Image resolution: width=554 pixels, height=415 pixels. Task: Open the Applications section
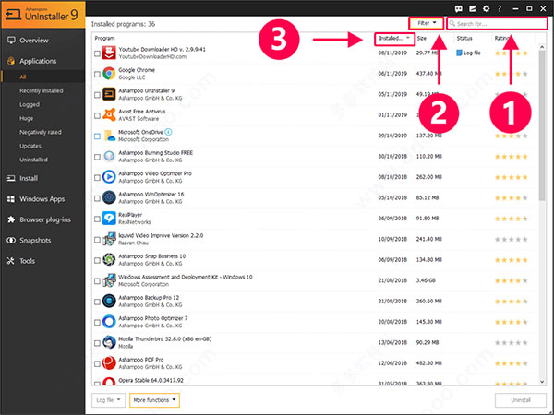[38, 61]
